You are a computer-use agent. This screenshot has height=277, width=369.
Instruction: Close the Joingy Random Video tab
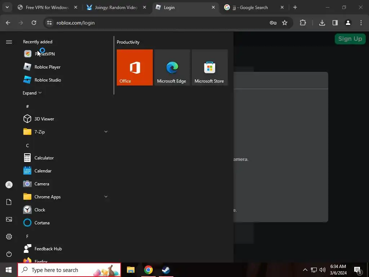145,7
